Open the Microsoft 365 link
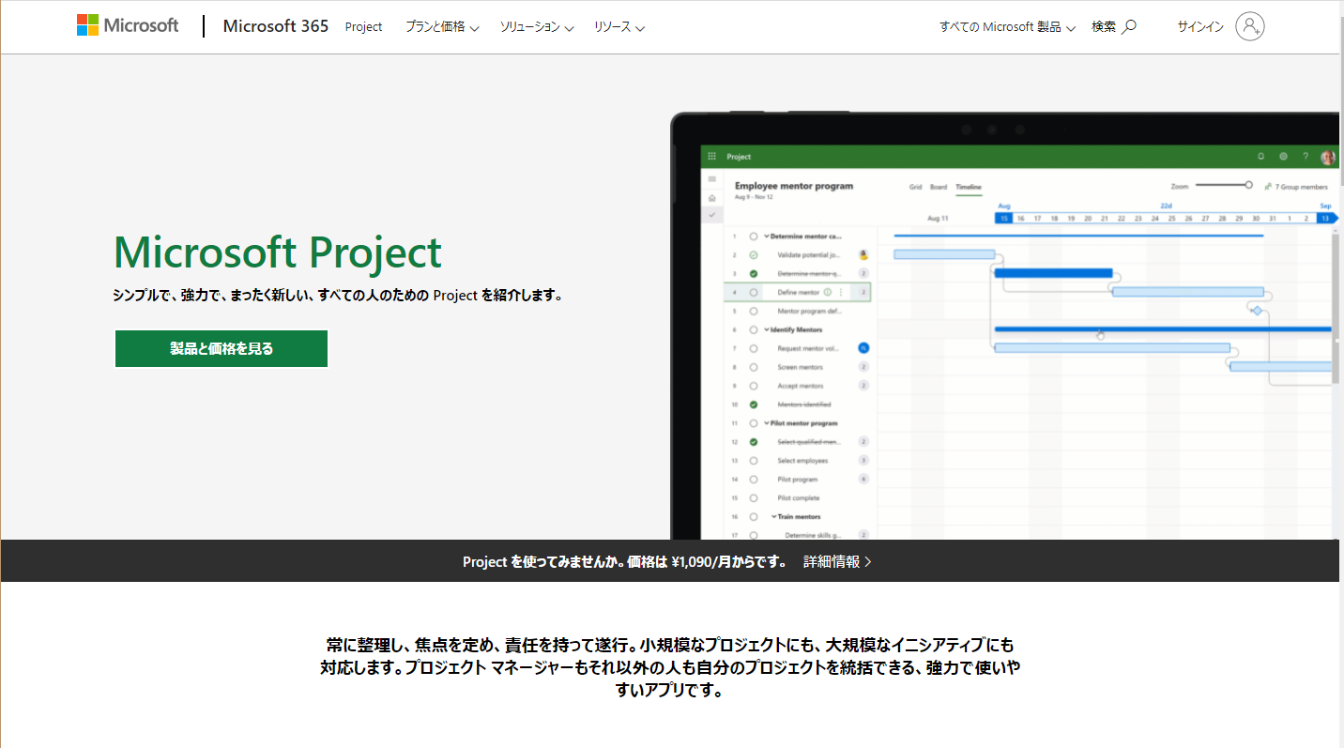 tap(276, 26)
